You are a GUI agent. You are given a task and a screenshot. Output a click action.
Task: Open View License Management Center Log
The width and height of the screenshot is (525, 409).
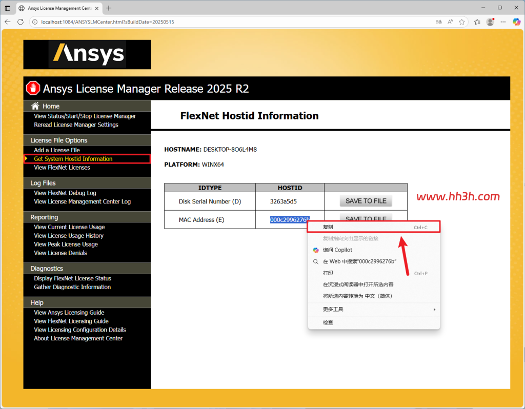(83, 202)
